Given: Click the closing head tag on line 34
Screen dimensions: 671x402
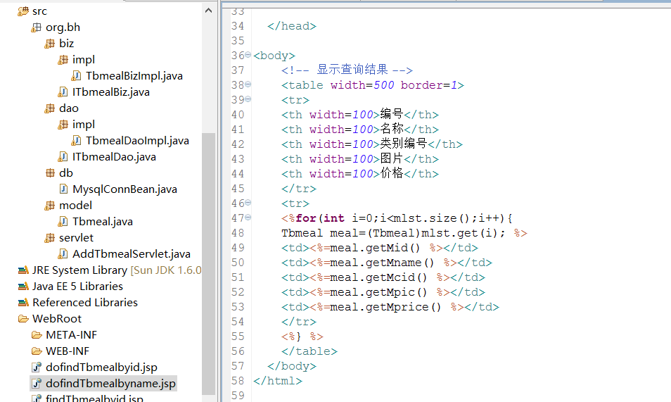Looking at the screenshot, I should point(292,26).
